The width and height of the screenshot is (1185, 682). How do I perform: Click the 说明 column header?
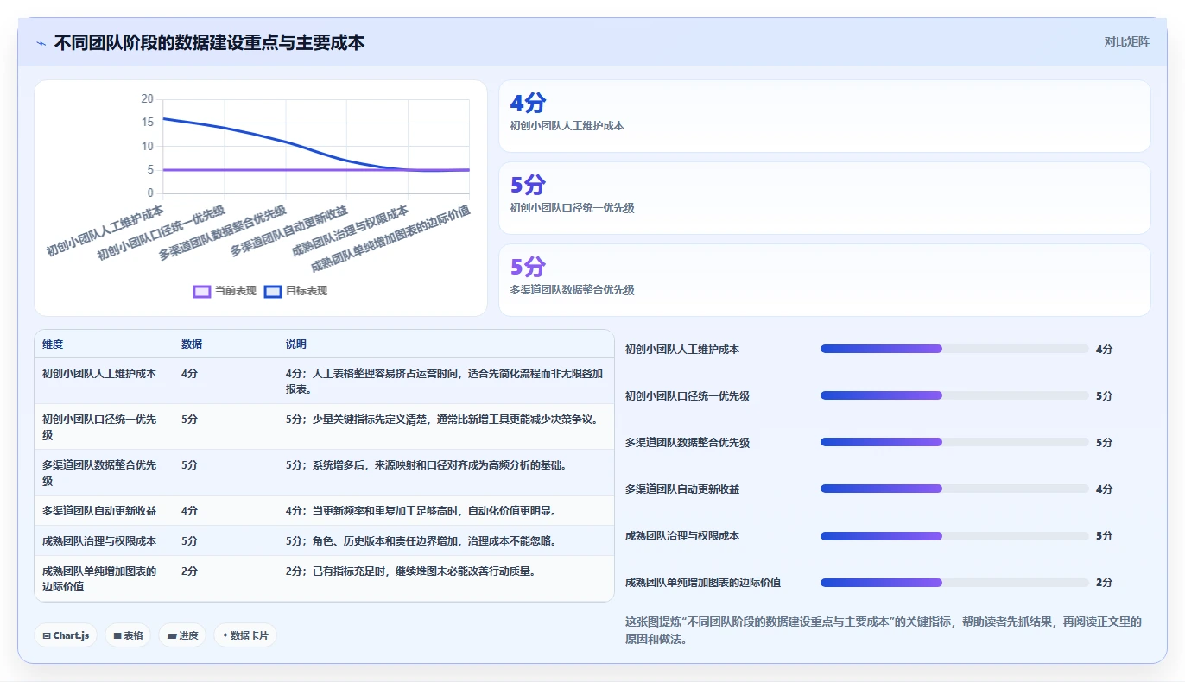click(x=296, y=344)
